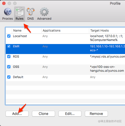Select the OSS rule name

tap(16, 67)
